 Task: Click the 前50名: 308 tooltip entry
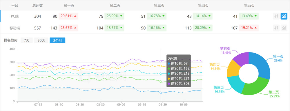pos(179,84)
